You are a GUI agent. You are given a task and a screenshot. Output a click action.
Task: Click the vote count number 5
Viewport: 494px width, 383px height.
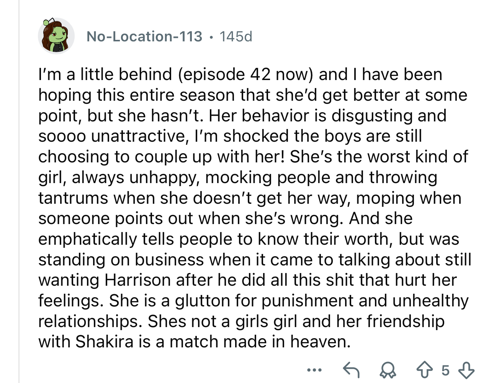pyautogui.click(x=445, y=370)
